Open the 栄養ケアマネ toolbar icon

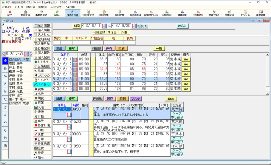213,13
